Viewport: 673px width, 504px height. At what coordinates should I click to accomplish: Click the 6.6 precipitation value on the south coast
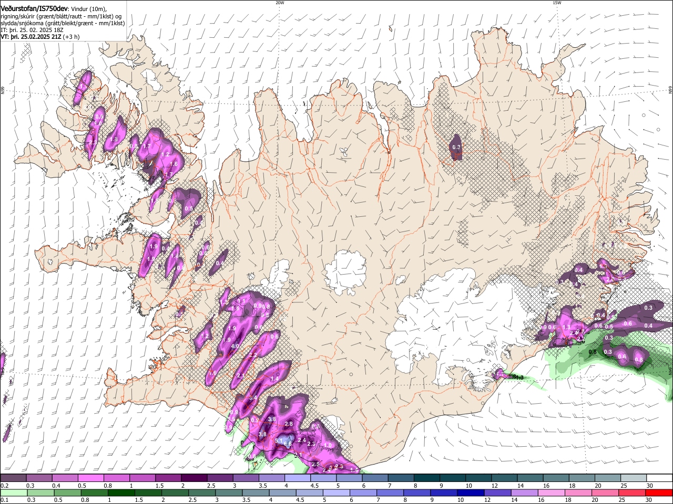click(x=288, y=444)
